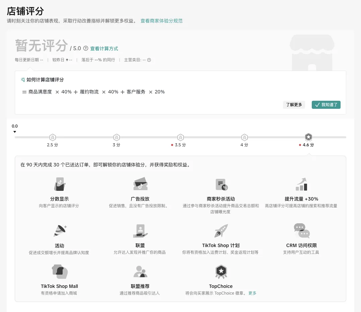Click the TikTok Shop 计划 rocket icon

point(221,231)
